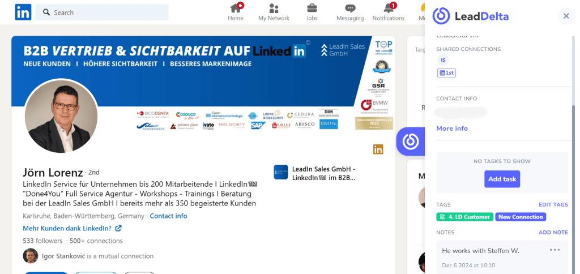Click the name Jörn Lorenz
The height and width of the screenshot is (274, 580).
[53, 172]
